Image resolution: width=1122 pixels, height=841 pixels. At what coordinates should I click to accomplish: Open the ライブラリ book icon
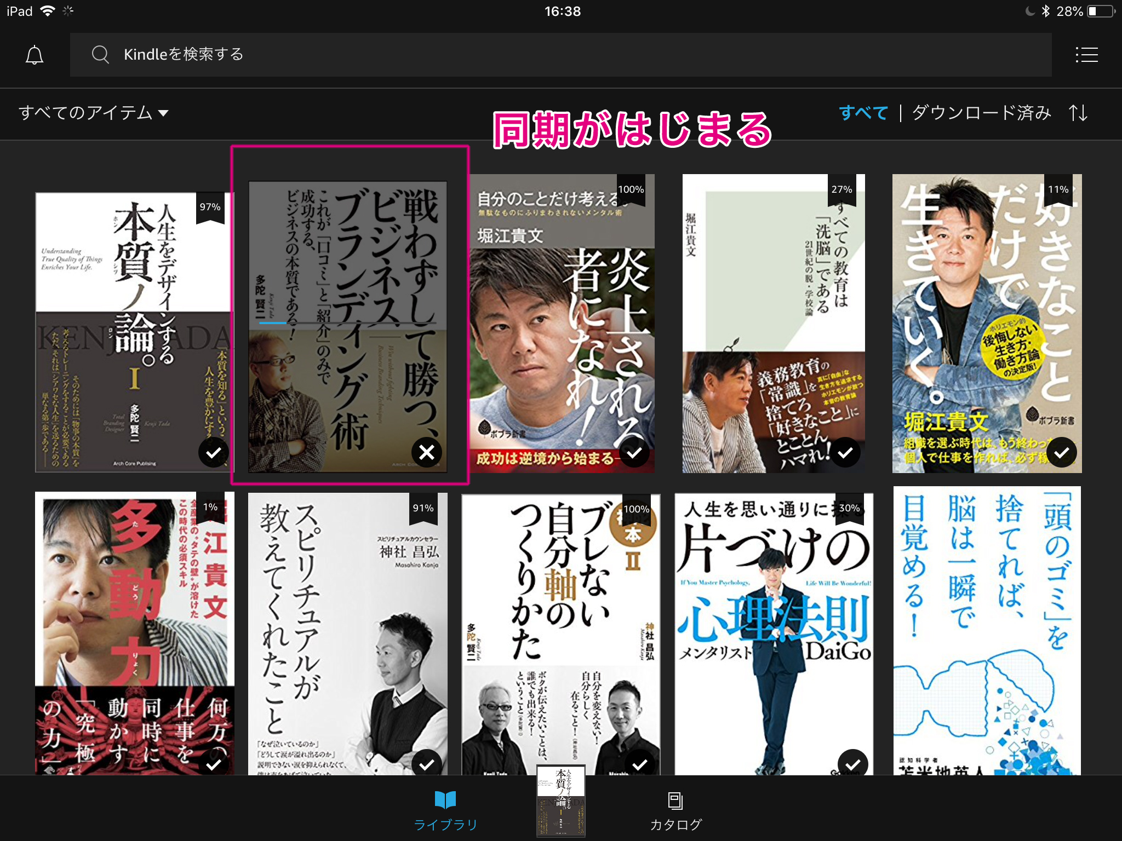445,800
